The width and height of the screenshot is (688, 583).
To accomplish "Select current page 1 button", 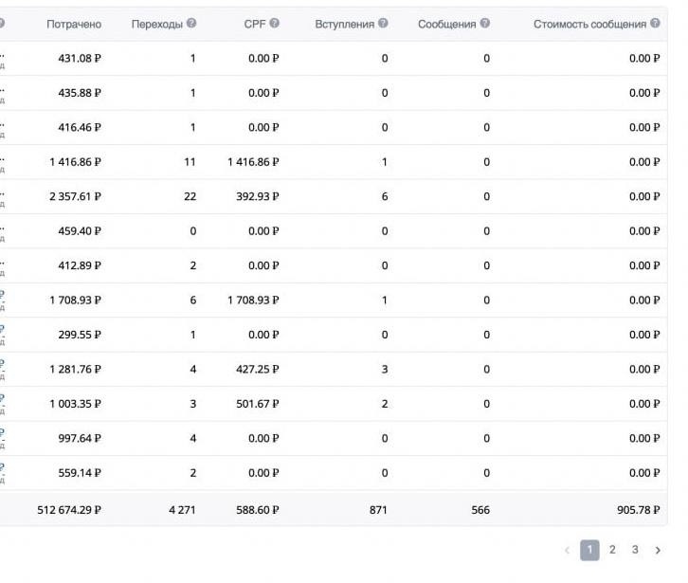I will tap(589, 550).
